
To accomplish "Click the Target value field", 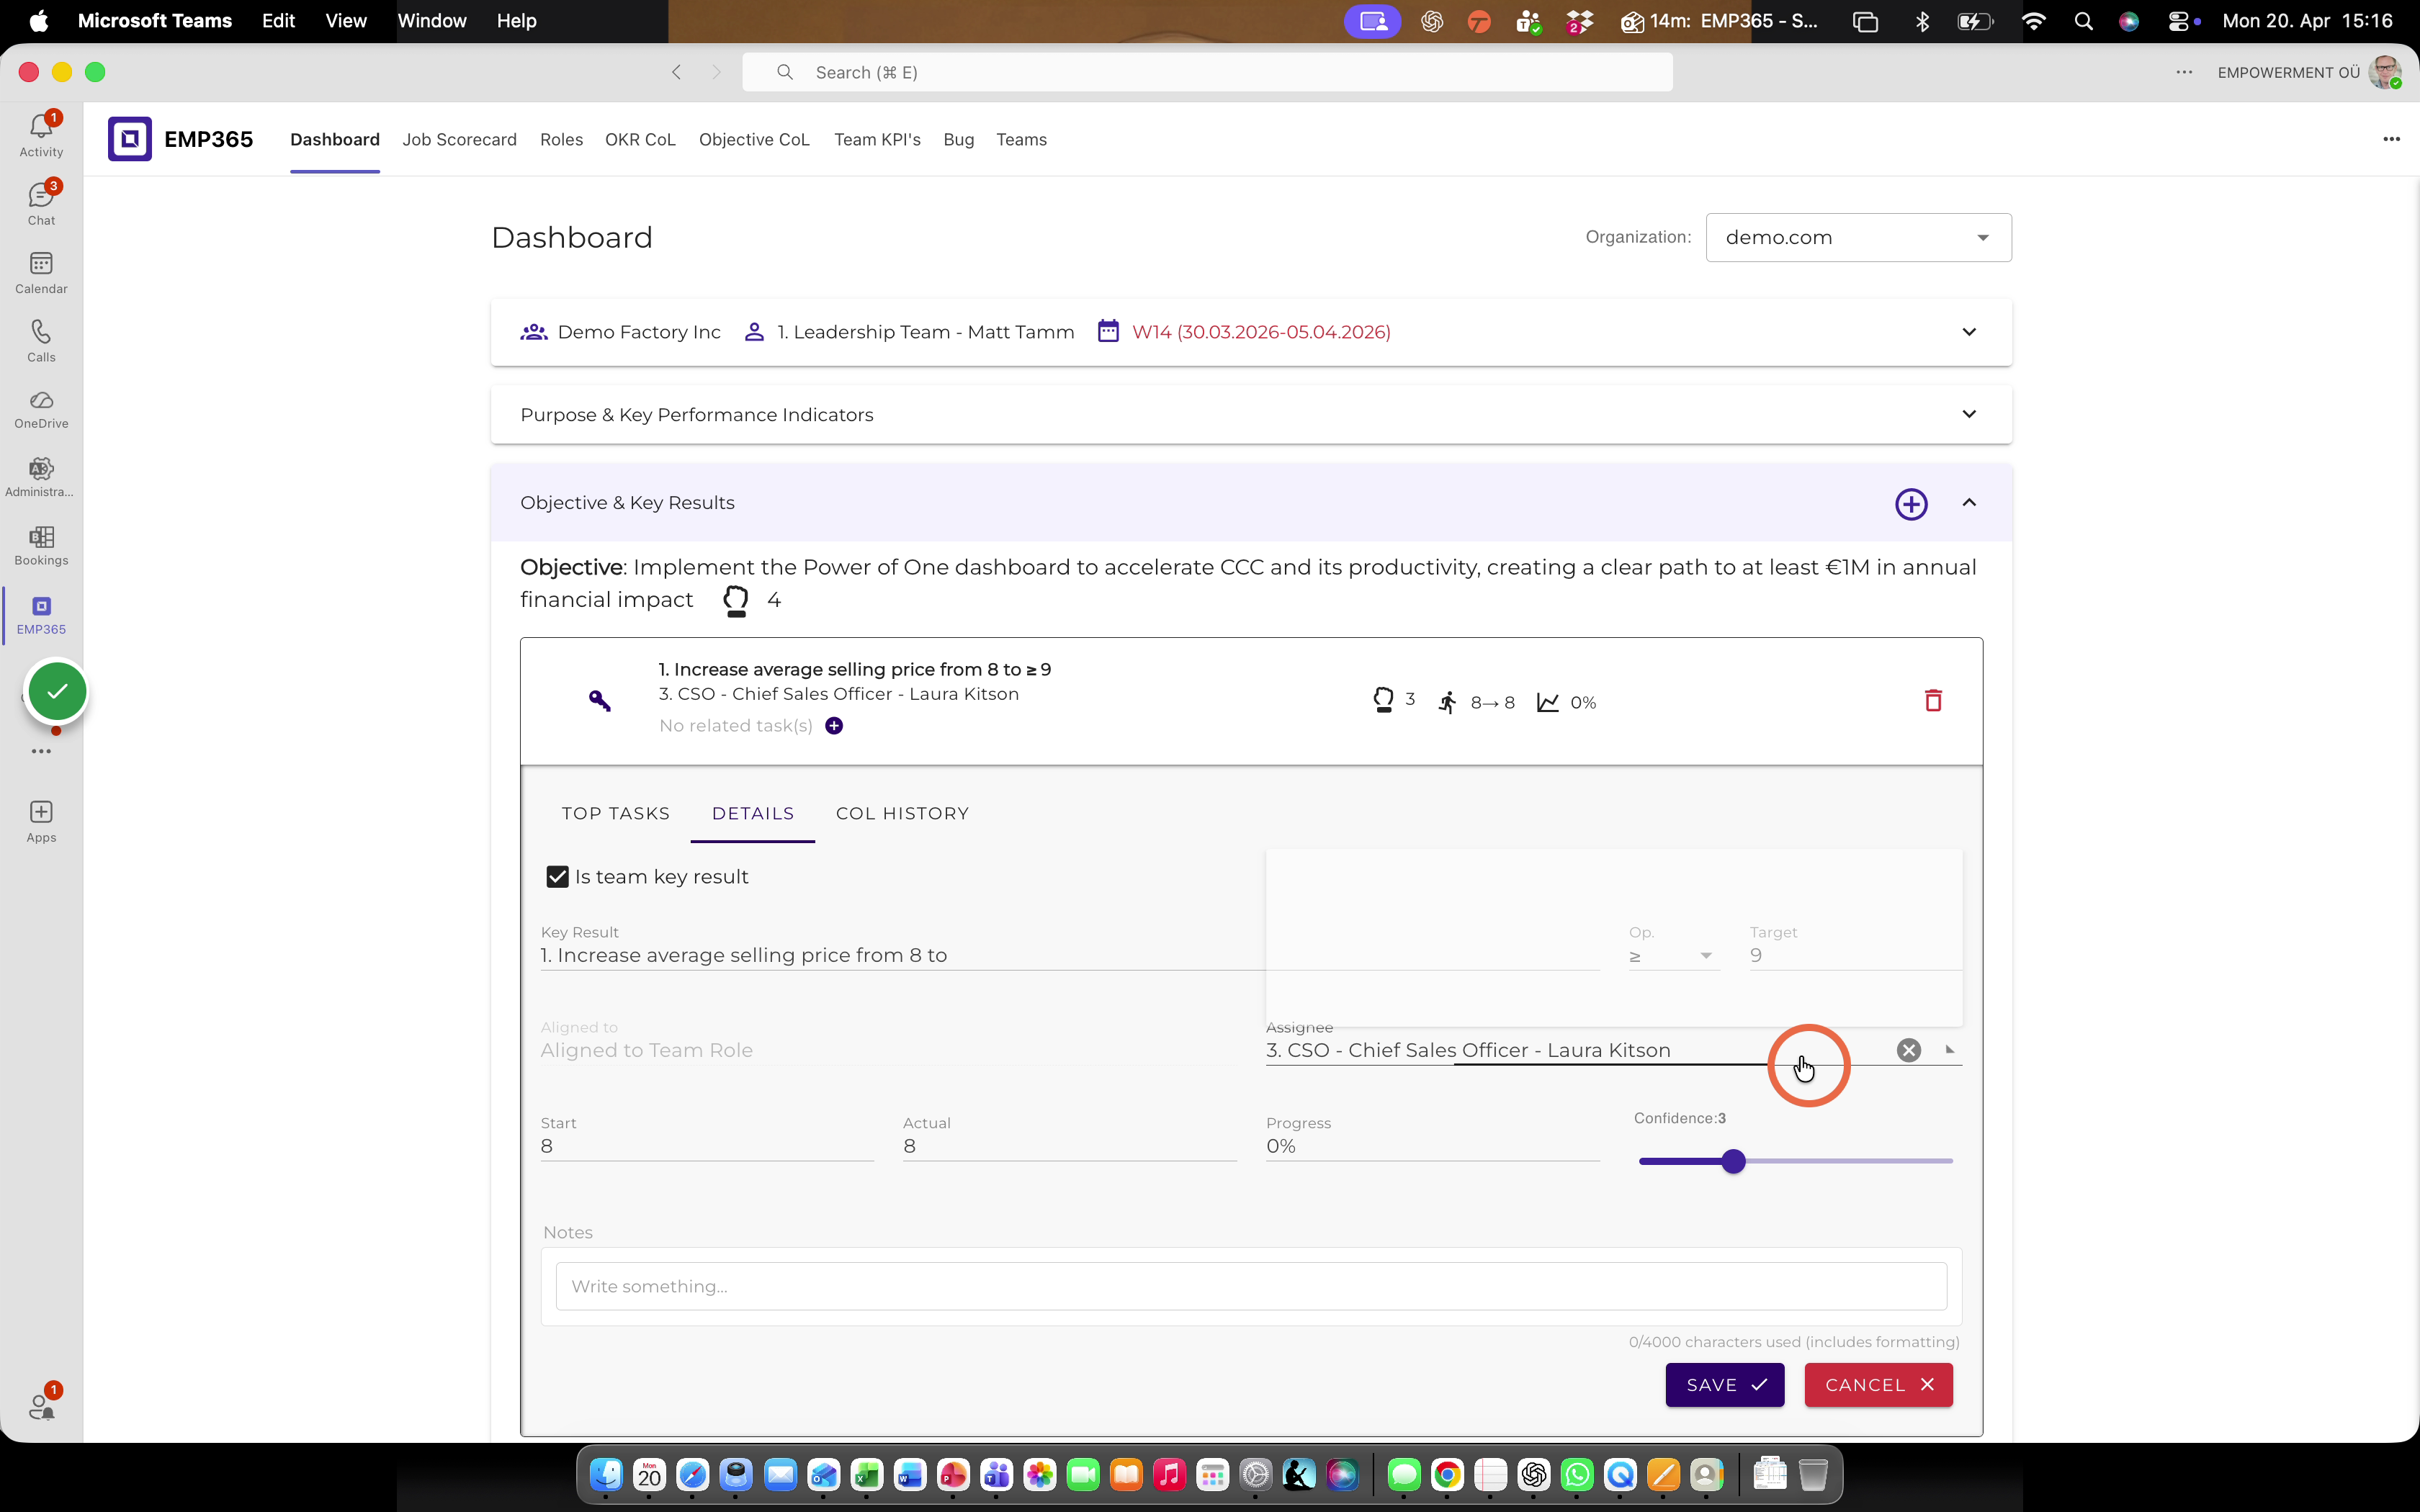I will pyautogui.click(x=1855, y=956).
